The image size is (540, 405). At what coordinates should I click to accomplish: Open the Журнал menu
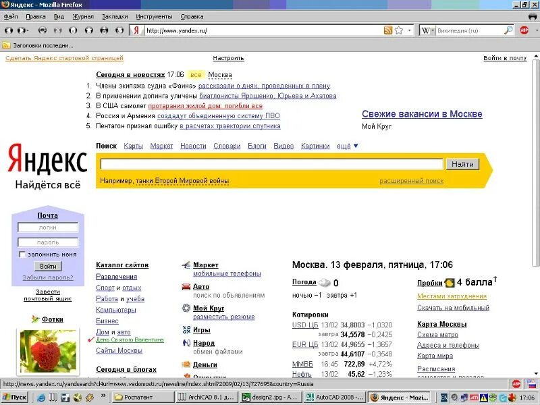click(x=83, y=16)
